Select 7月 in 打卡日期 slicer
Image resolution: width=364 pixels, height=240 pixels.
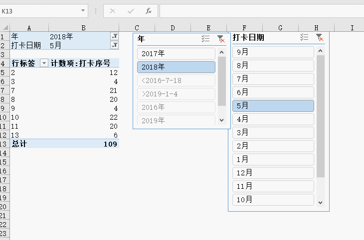[x=273, y=79]
